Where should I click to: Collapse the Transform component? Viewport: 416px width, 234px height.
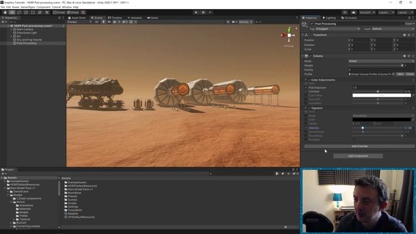[303, 35]
